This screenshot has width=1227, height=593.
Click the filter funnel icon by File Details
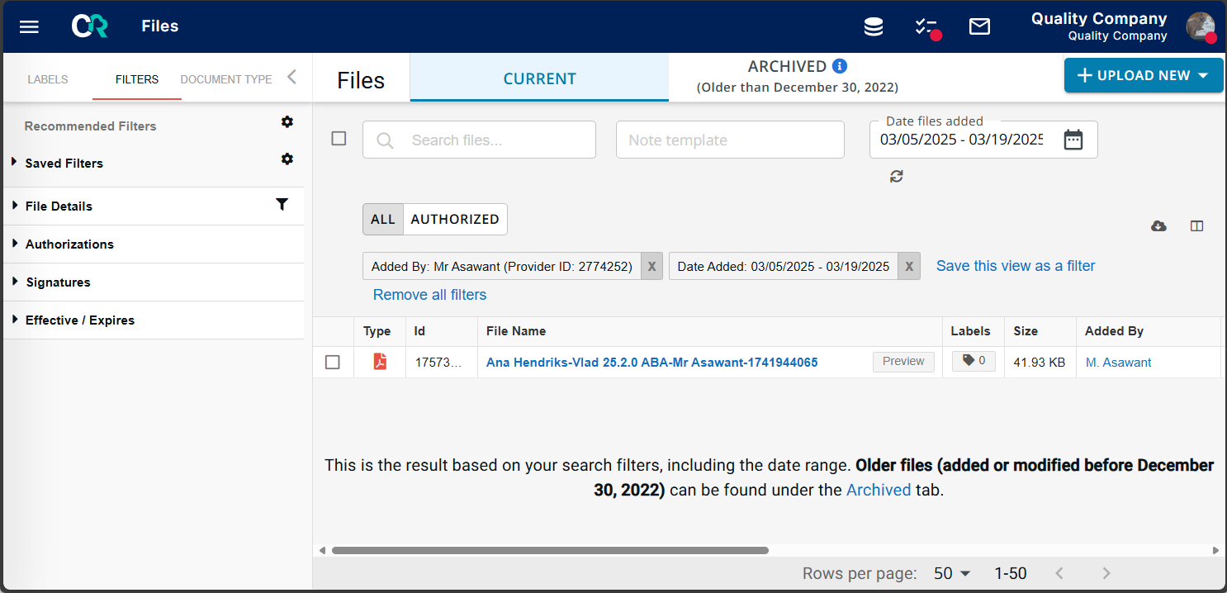282,204
